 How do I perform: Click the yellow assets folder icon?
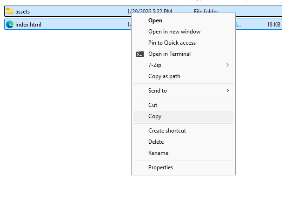click(10, 11)
